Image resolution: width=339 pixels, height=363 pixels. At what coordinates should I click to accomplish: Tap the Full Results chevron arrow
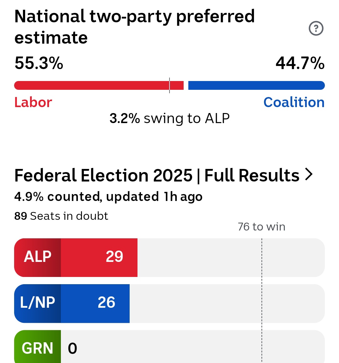coord(309,174)
